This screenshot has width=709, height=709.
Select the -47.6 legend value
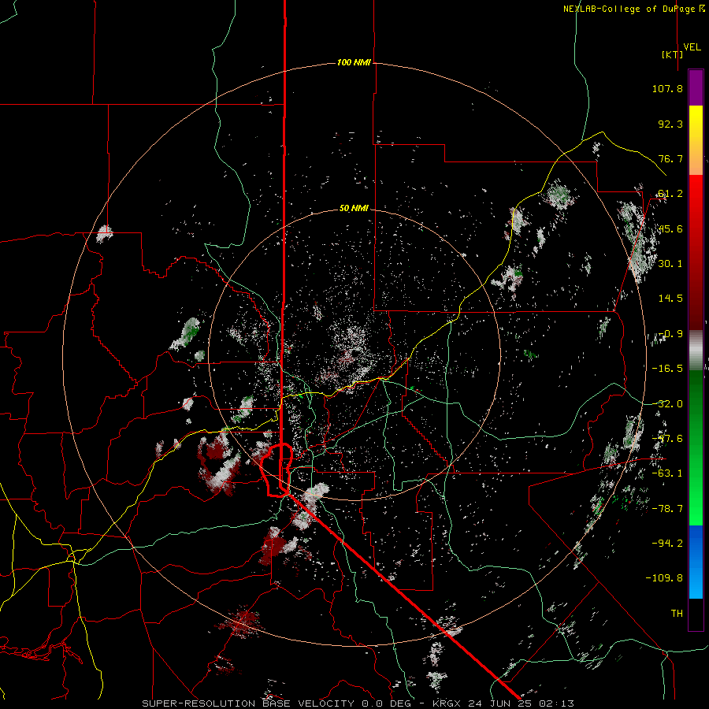click(667, 439)
